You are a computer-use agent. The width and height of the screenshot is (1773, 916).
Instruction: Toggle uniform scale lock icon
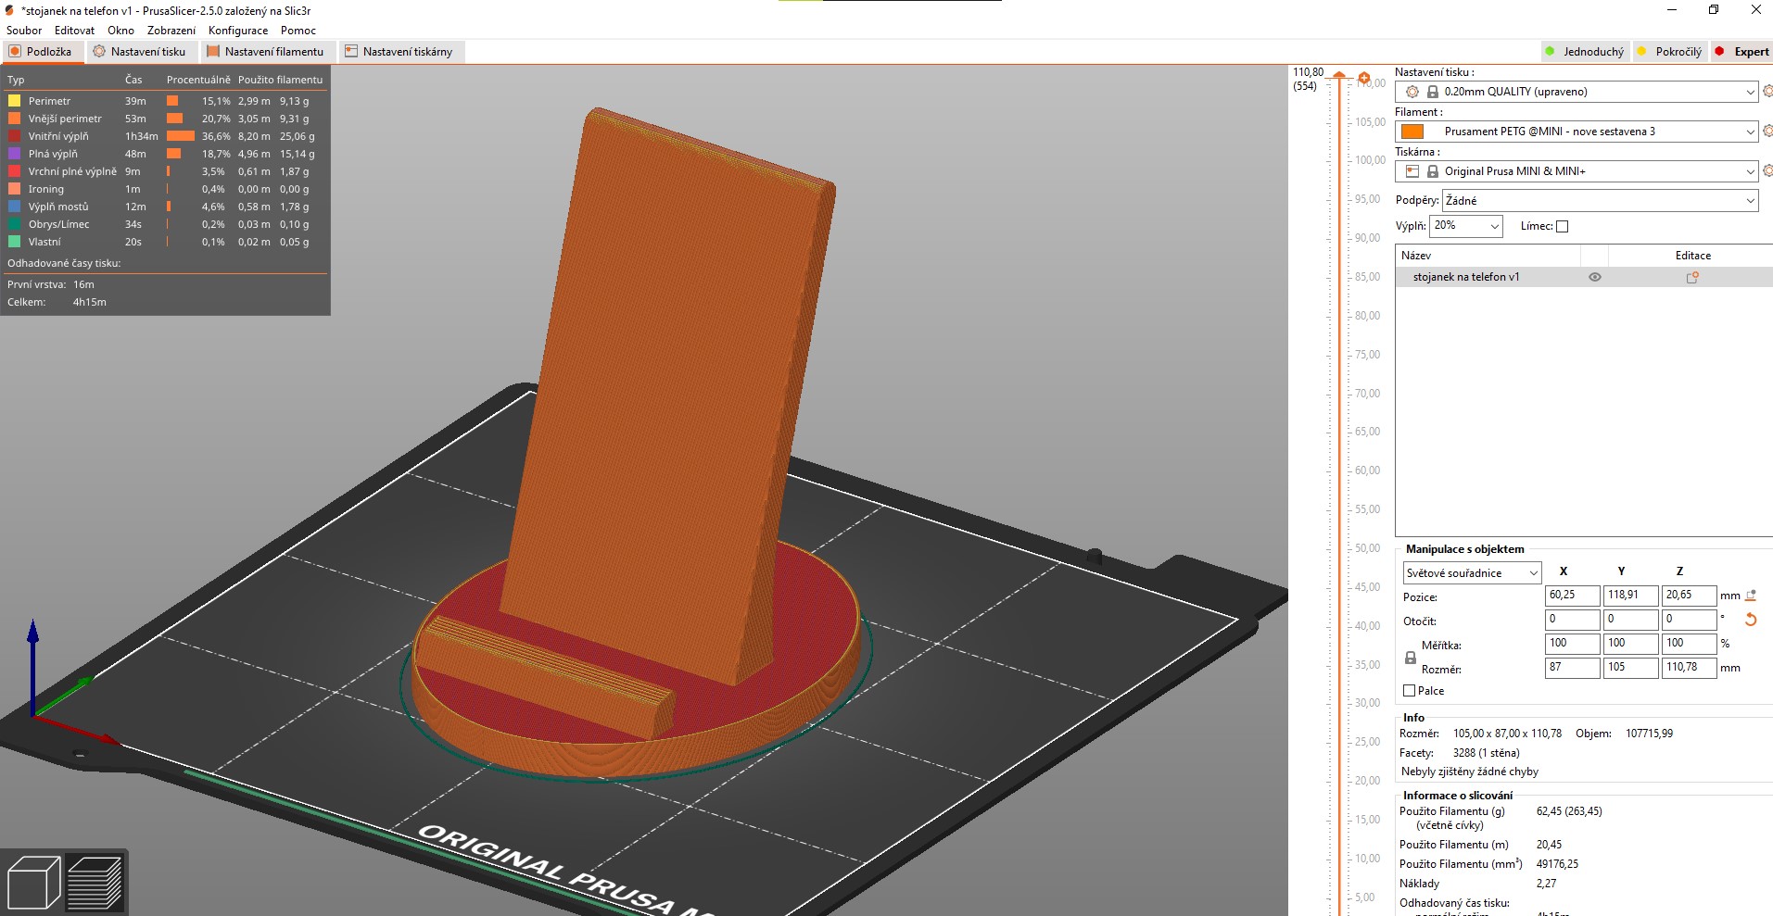(1410, 658)
